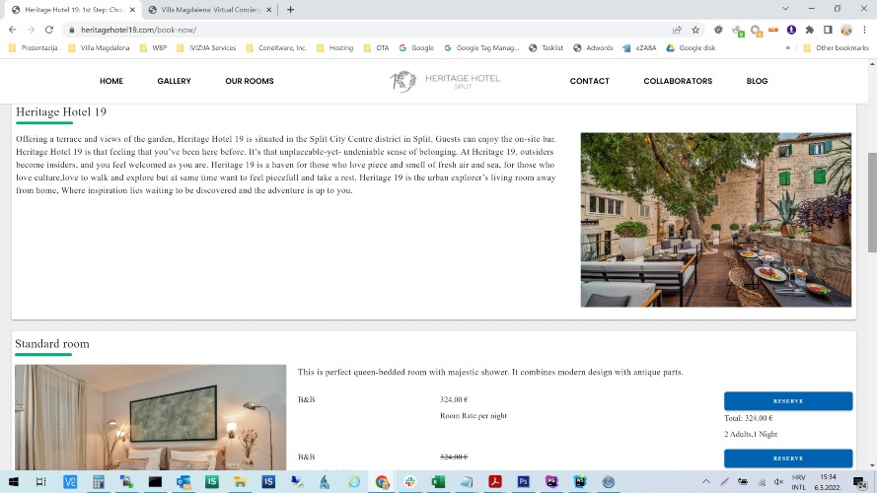Open the WBP bookmark folder

pos(153,48)
